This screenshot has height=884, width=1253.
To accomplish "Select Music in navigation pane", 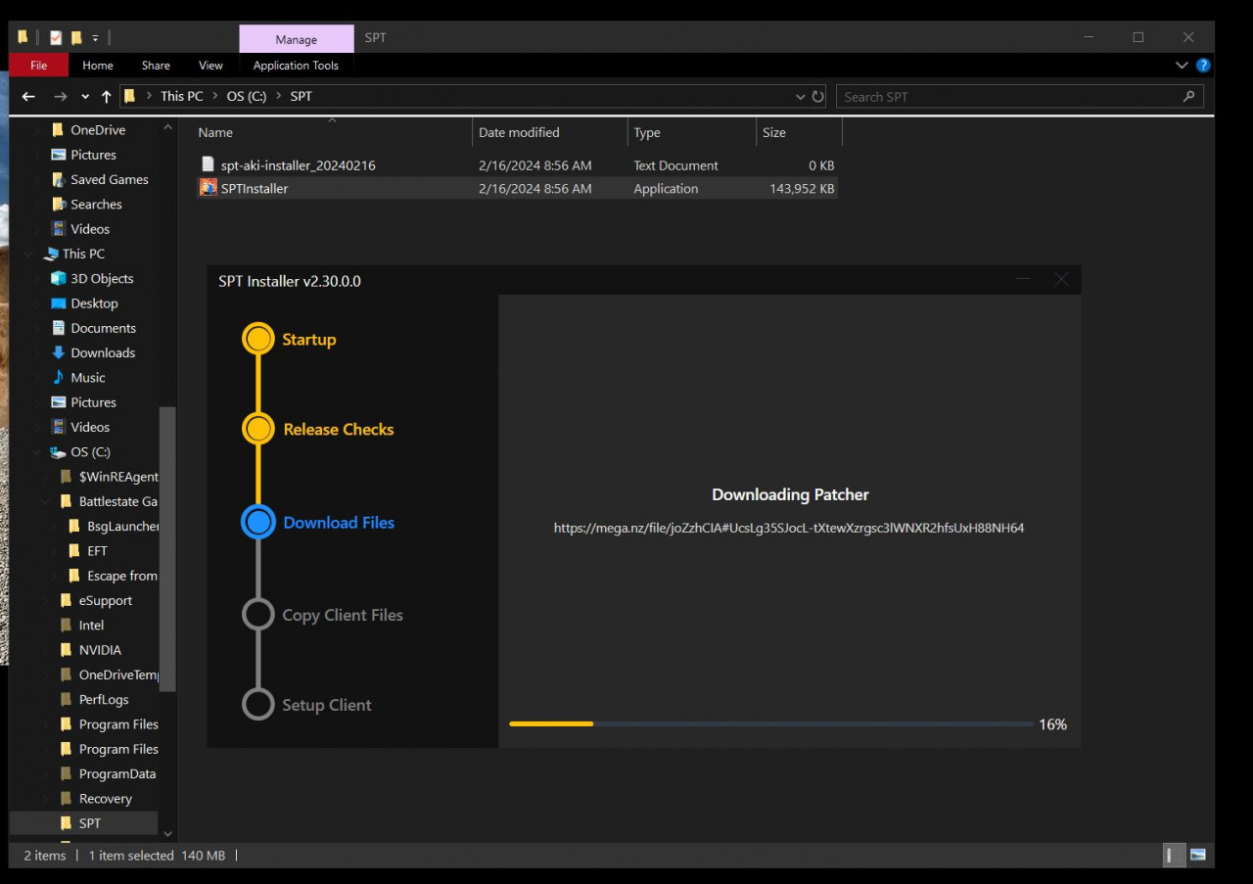I will (x=87, y=377).
